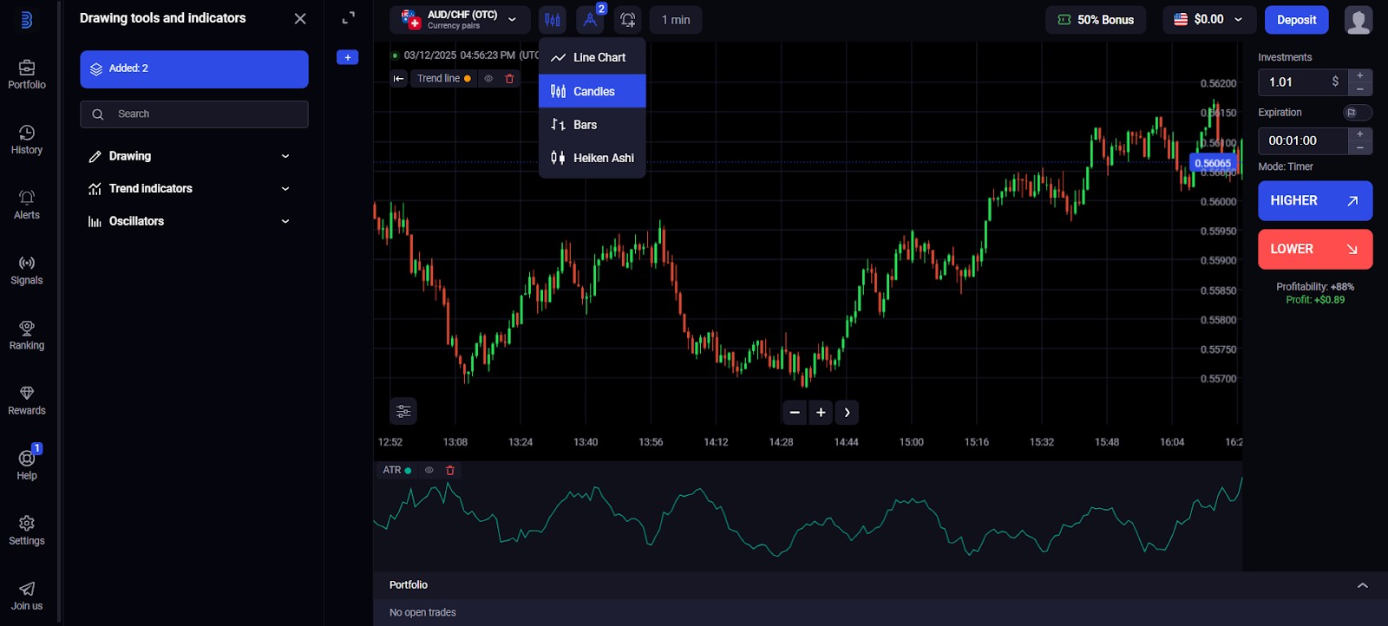Open the drawing tools compass icon
Image resolution: width=1388 pixels, height=626 pixels.
(x=590, y=19)
